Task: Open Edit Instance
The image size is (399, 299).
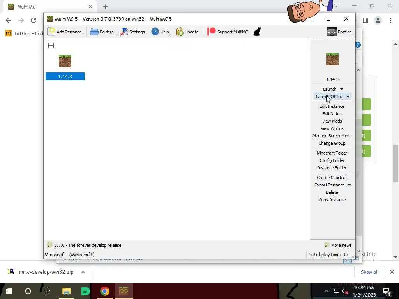Action: click(332, 106)
